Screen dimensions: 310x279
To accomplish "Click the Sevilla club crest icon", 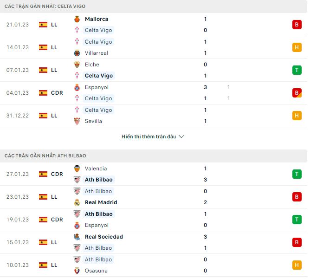I will coord(77,121).
